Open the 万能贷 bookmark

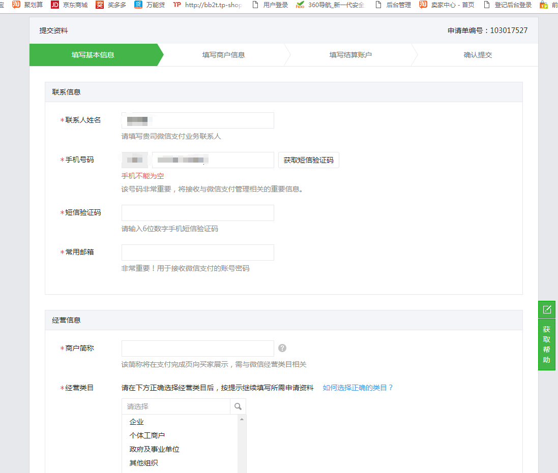150,5
